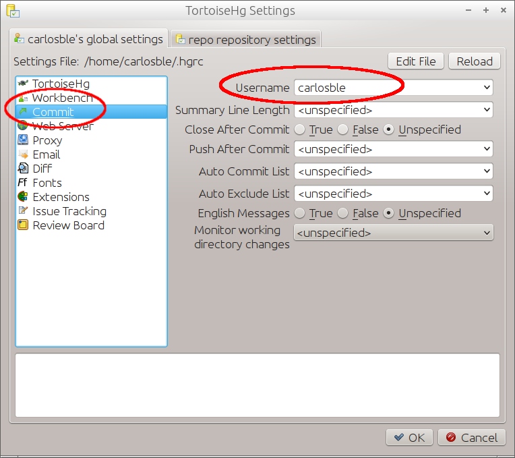Click the Auto Exclude List label
This screenshot has width=515, height=458.
244,194
